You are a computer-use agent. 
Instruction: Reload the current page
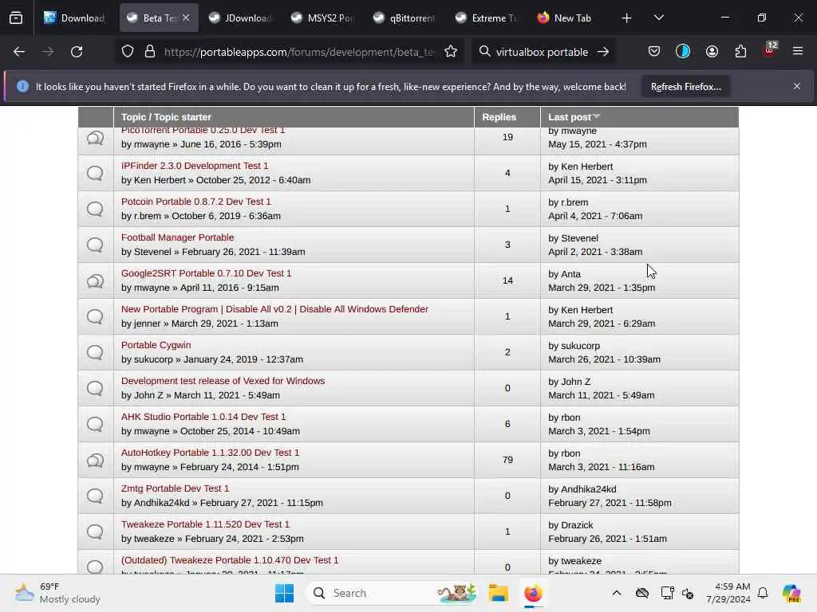click(x=77, y=52)
